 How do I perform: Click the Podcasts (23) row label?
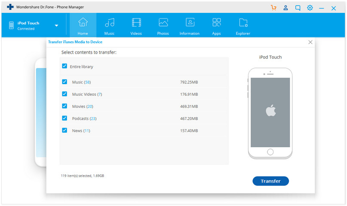coord(84,118)
